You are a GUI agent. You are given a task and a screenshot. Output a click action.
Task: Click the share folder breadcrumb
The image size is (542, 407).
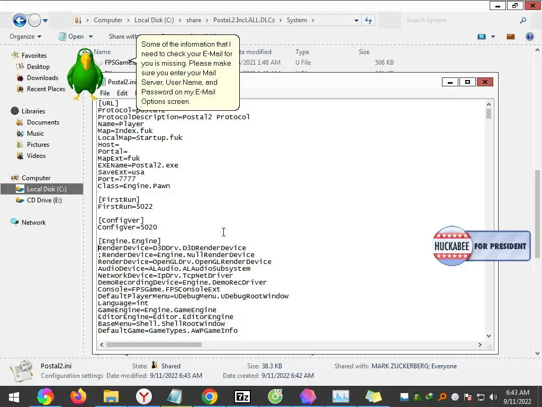coord(194,20)
